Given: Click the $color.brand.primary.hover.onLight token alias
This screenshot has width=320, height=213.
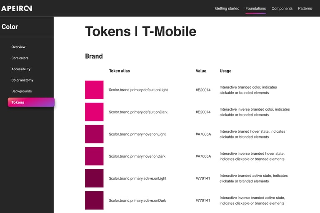Looking at the screenshot, I should pos(137,134).
